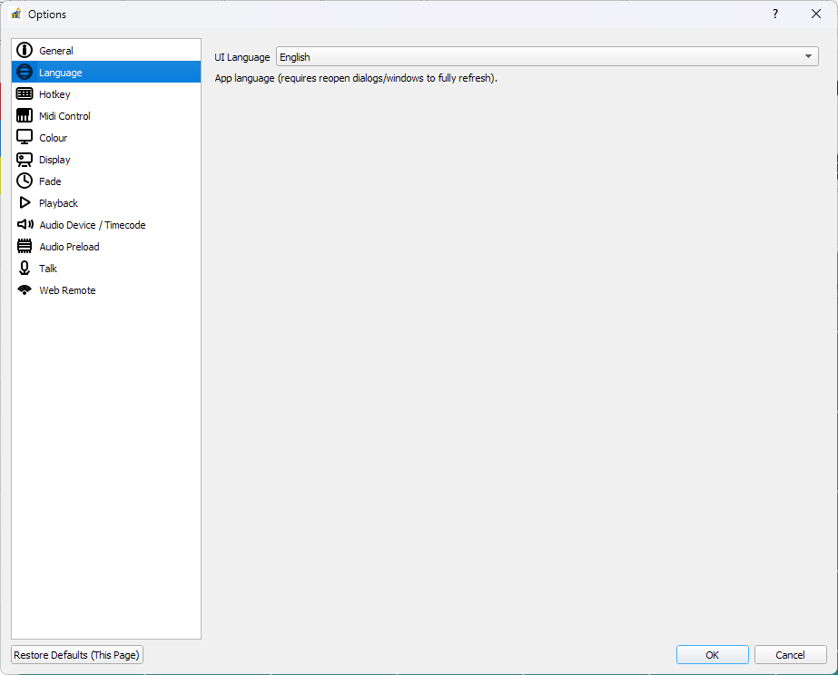This screenshot has width=838, height=675.
Task: Expand the English language combo box
Action: pos(806,56)
